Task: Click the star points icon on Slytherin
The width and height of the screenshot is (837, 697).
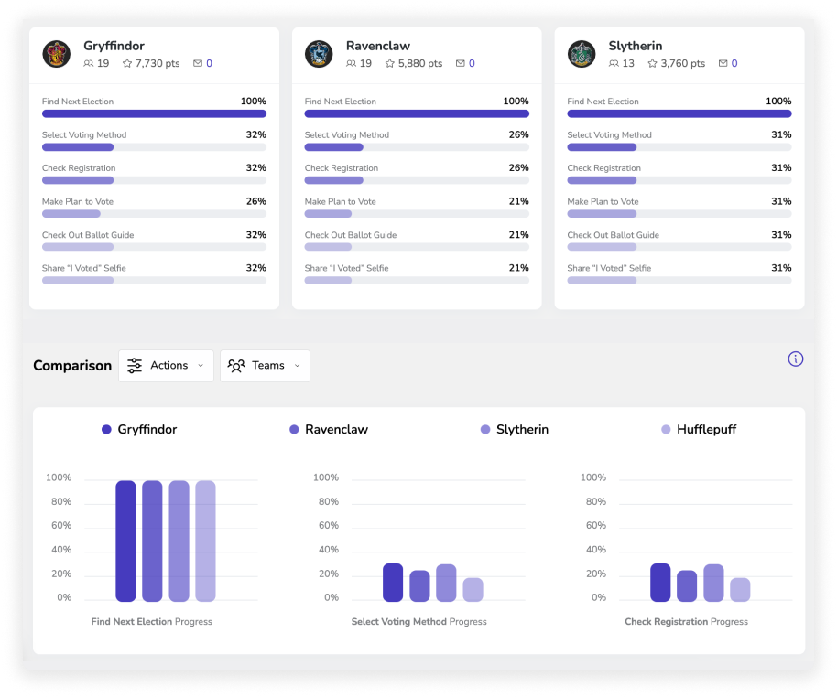Action: [652, 63]
